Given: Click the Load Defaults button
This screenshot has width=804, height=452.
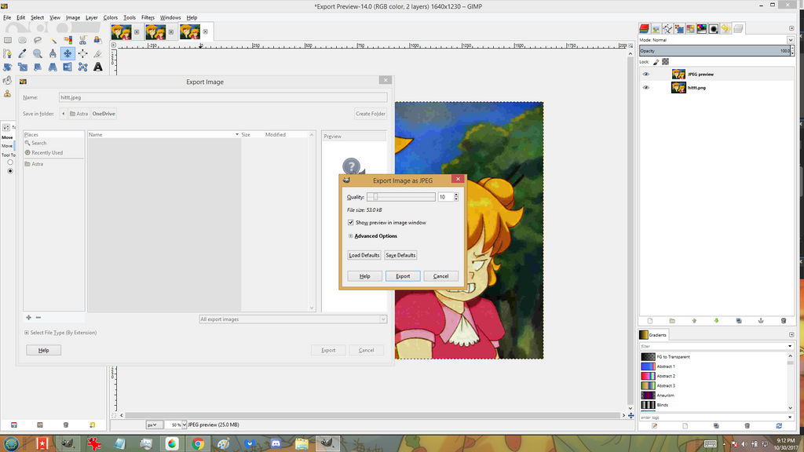Looking at the screenshot, I should tap(364, 255).
